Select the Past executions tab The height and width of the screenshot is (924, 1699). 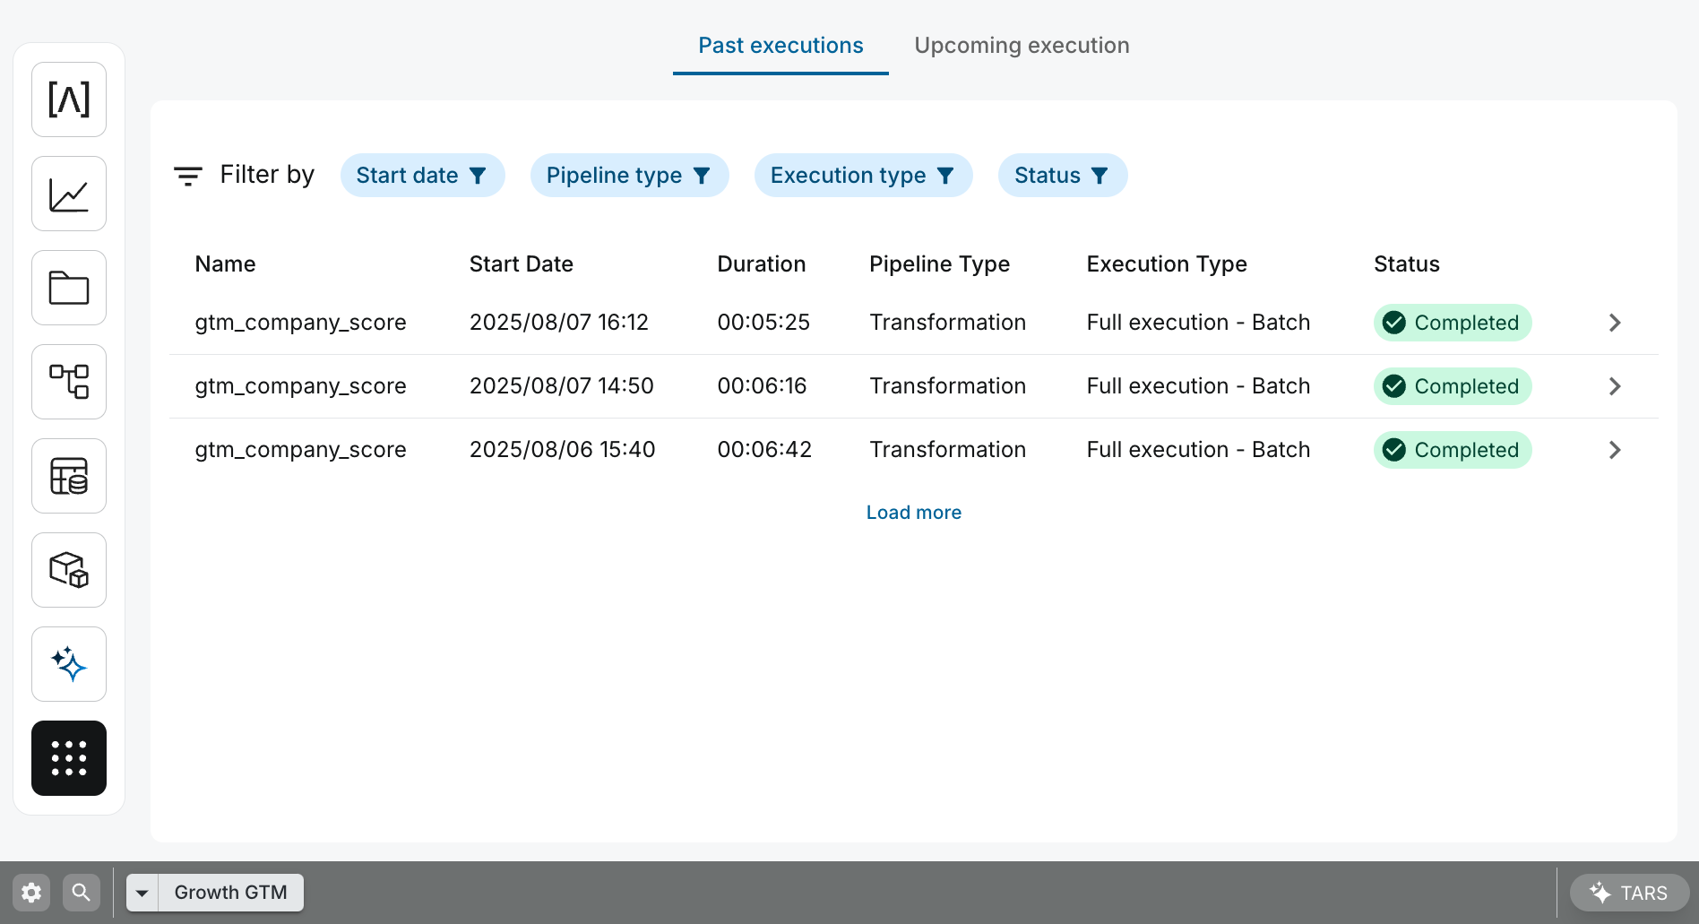(x=780, y=45)
